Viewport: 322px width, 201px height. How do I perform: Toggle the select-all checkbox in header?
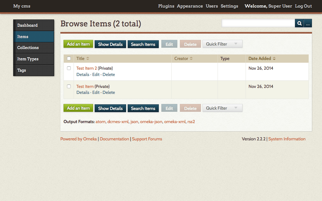point(69,58)
